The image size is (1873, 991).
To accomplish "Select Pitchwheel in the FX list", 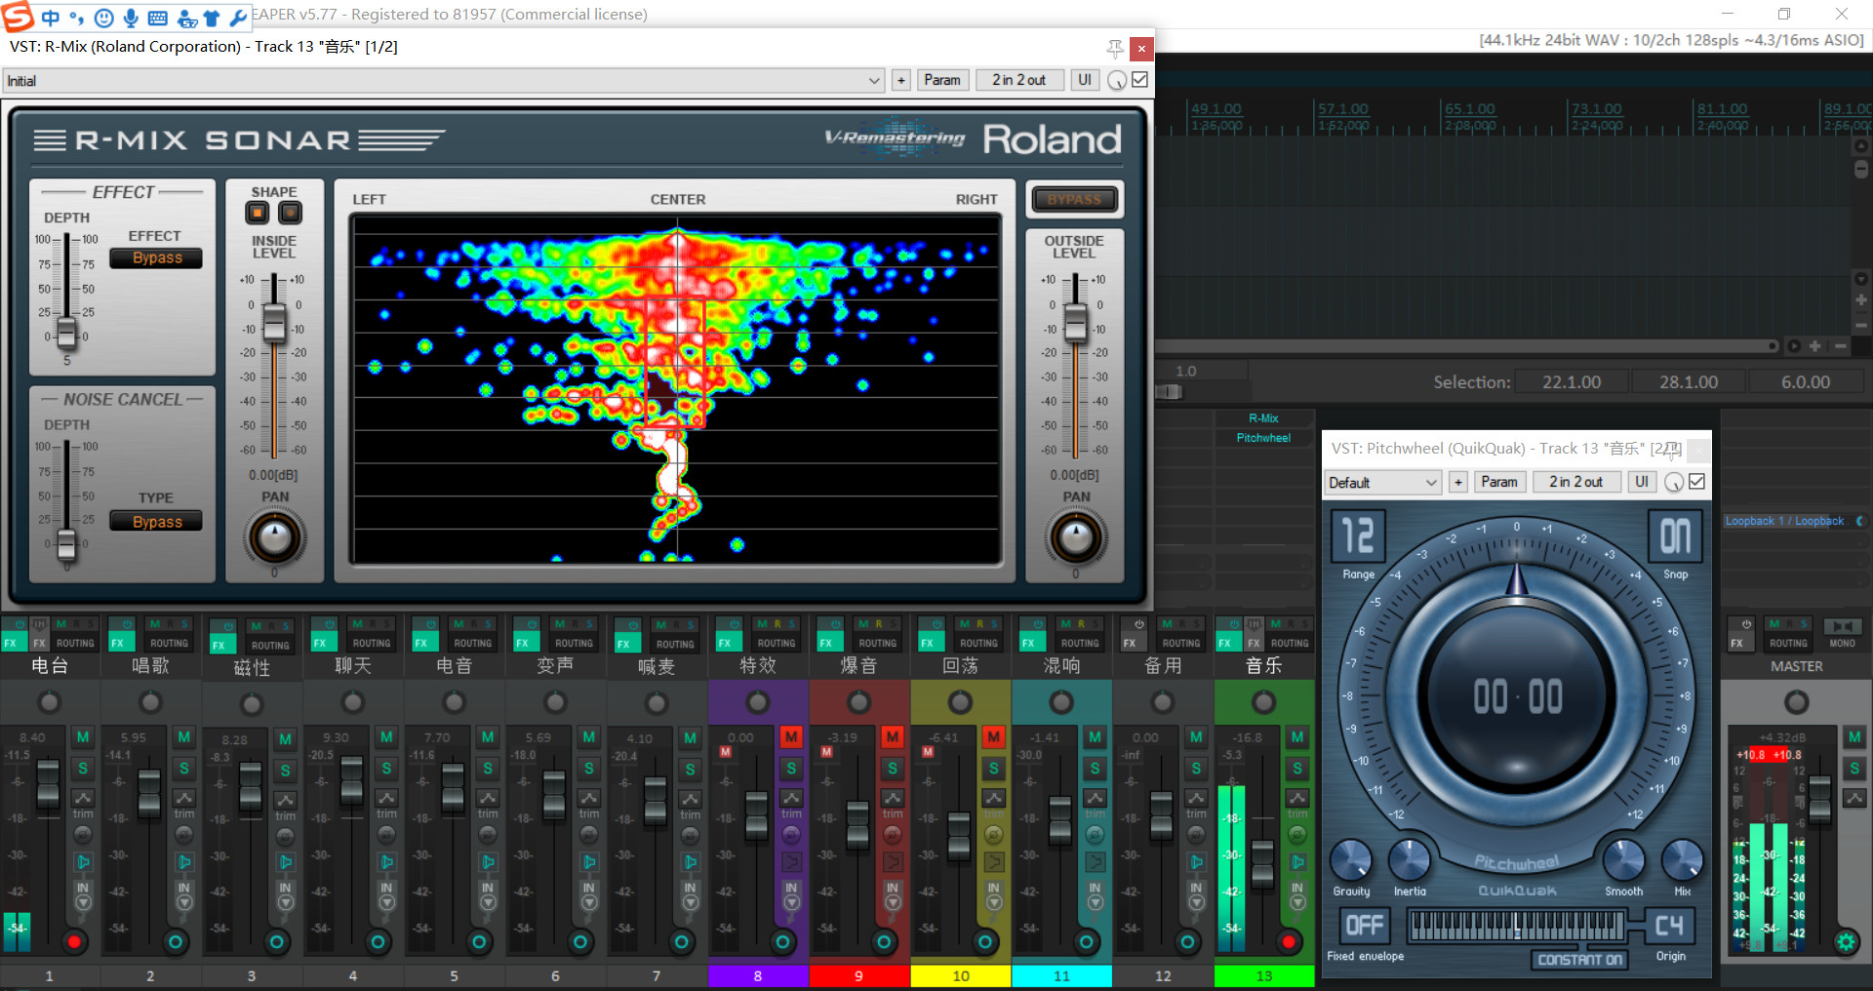I will pyautogui.click(x=1263, y=438).
